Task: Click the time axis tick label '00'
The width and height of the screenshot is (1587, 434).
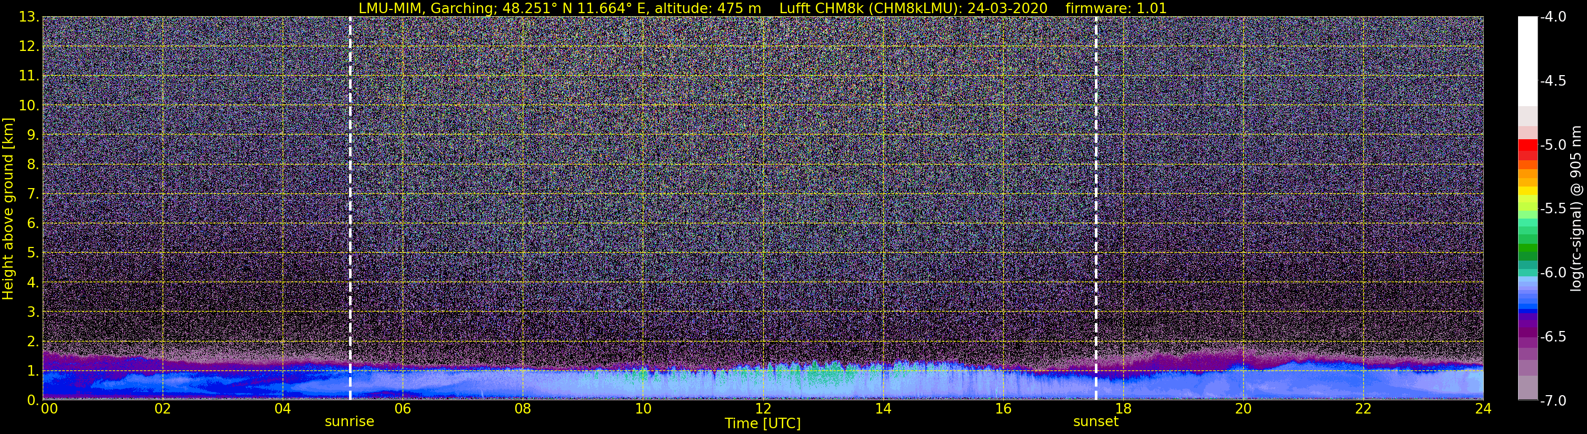Action: point(48,410)
